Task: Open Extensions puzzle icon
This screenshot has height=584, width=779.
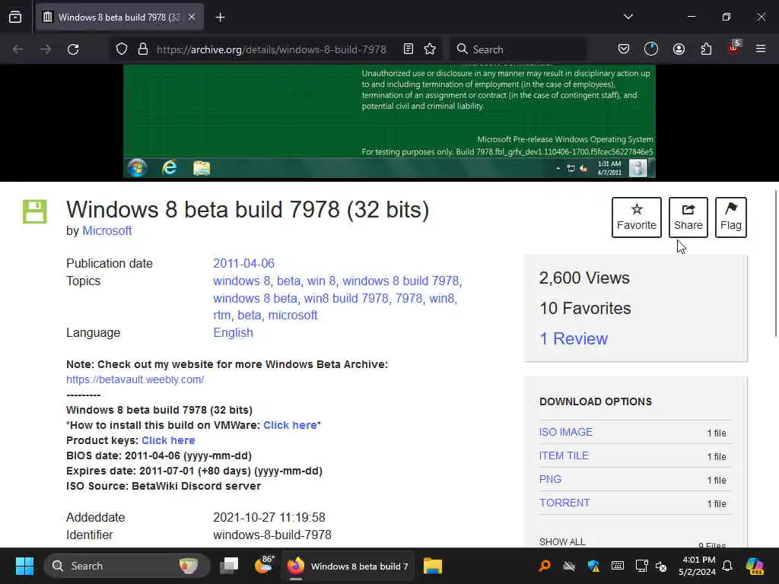Action: pyautogui.click(x=706, y=49)
